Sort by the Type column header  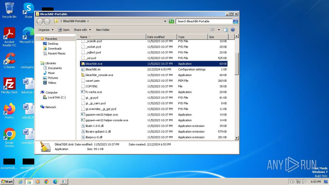[x=192, y=37]
